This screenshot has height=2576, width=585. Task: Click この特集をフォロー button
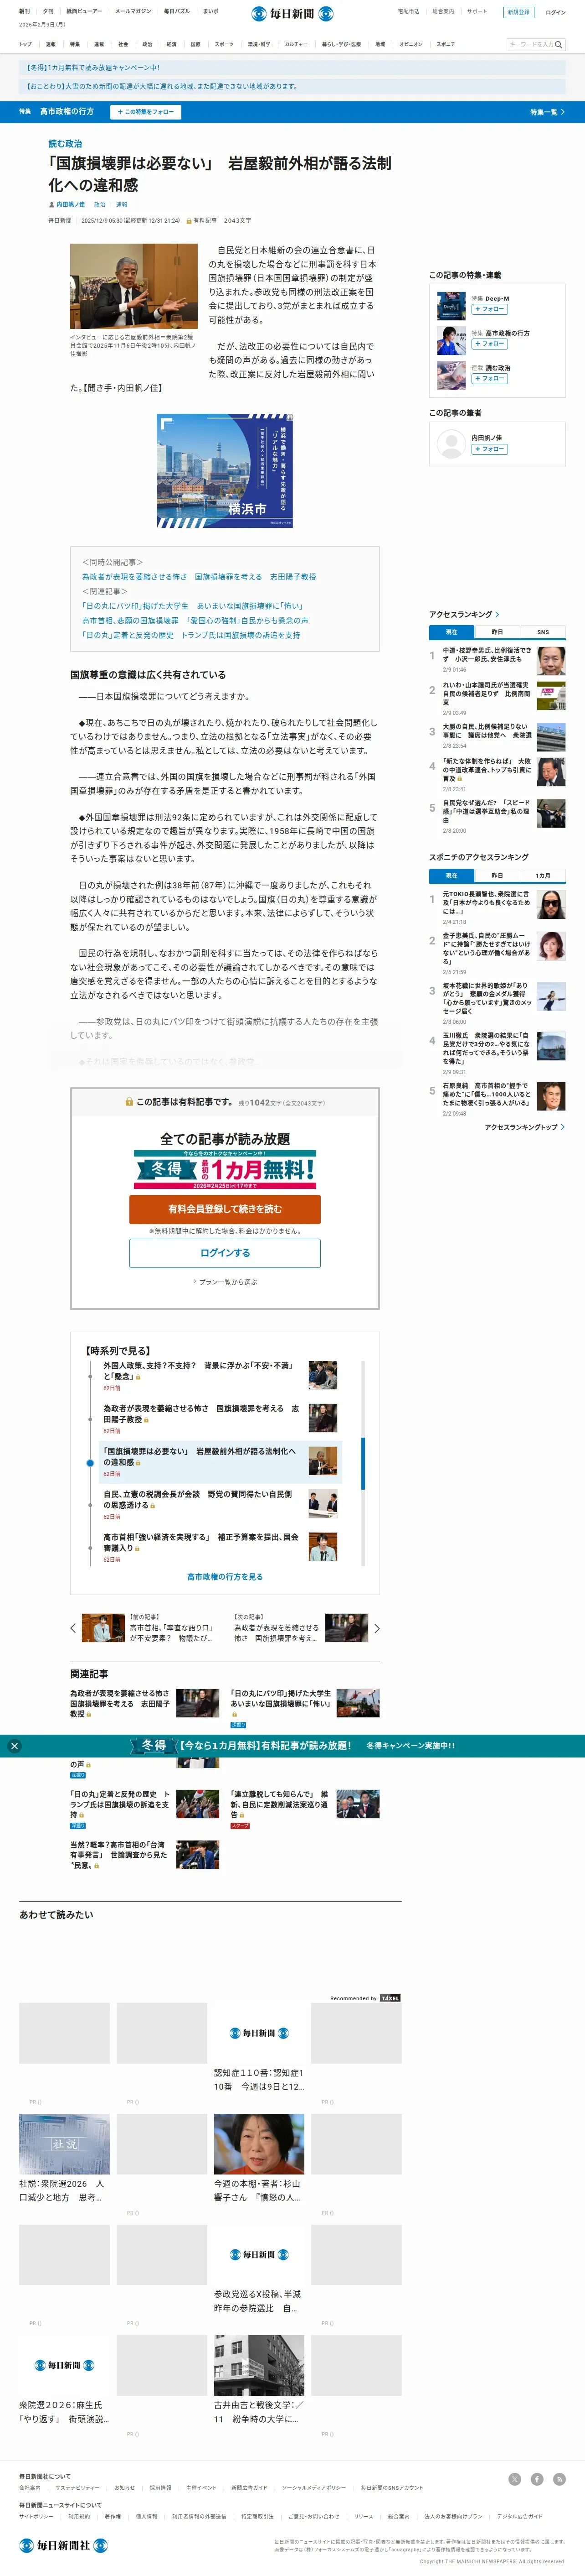point(146,112)
